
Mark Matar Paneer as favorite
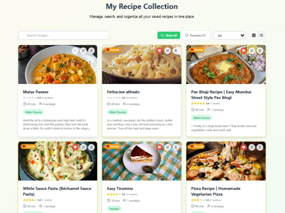pyautogui.click(x=75, y=51)
